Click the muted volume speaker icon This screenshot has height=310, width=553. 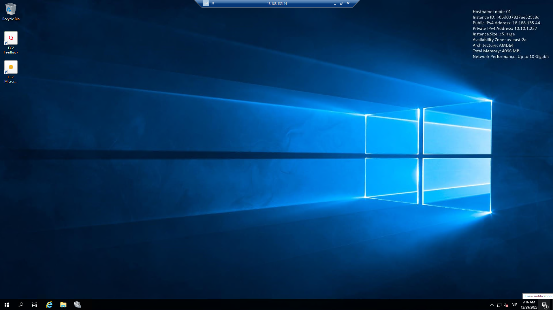(506, 305)
